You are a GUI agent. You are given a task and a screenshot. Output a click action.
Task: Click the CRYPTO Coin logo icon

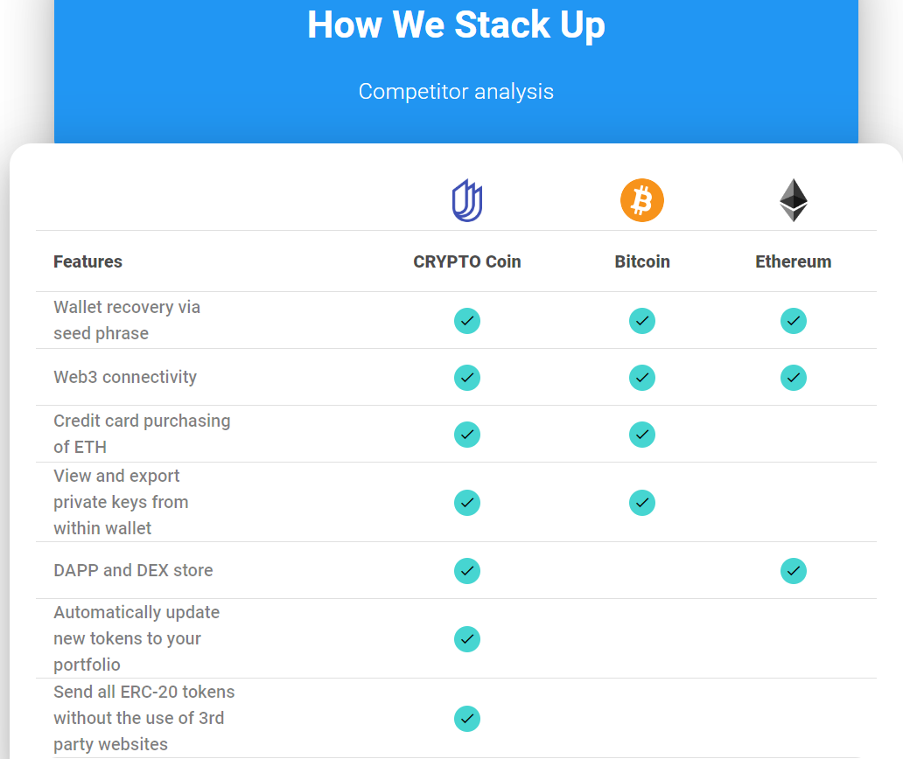click(467, 200)
